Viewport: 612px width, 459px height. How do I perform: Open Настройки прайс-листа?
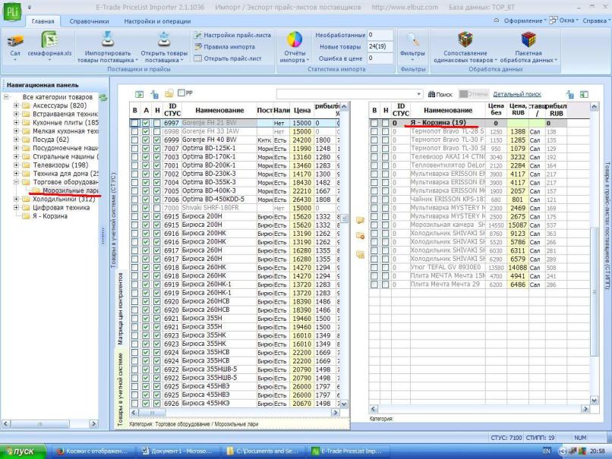click(232, 35)
